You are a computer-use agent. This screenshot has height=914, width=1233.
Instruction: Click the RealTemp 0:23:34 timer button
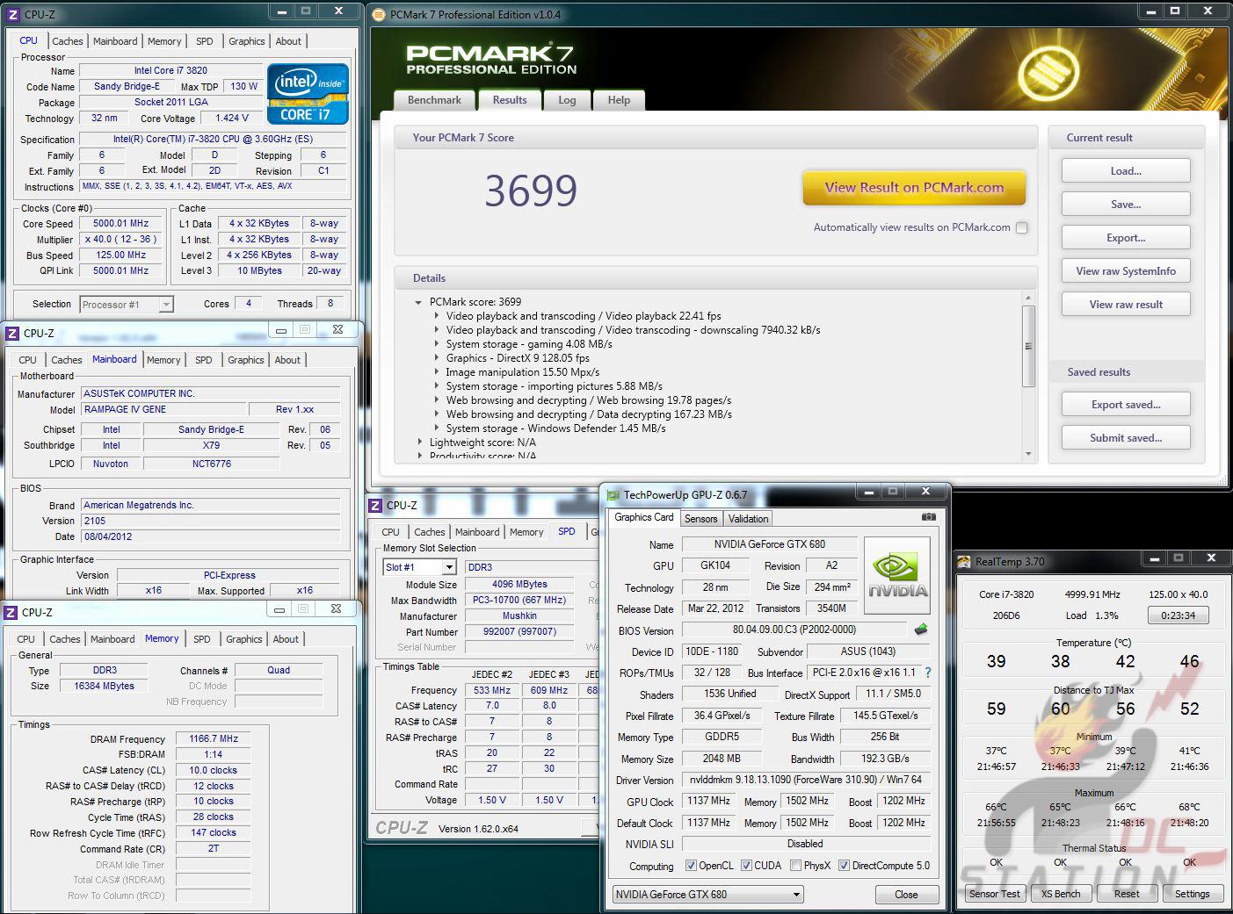point(1178,615)
